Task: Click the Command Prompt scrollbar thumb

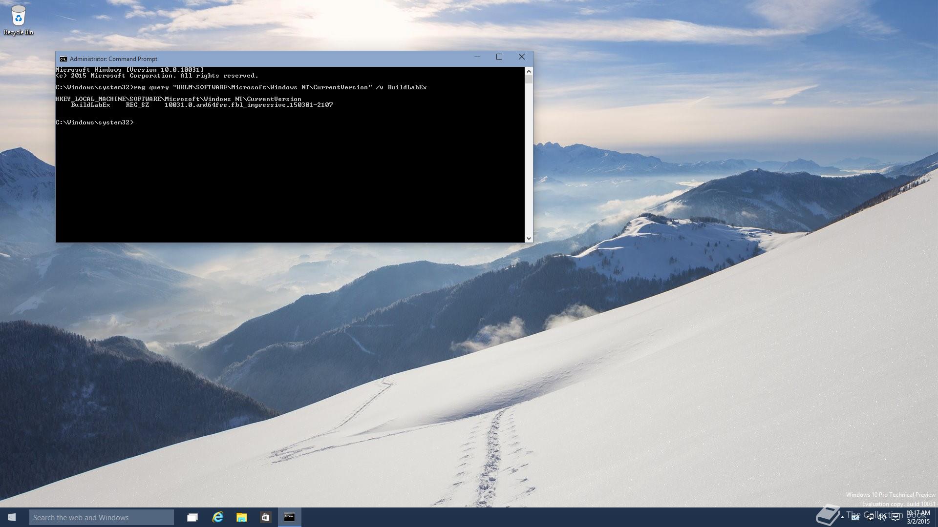Action: 529,79
